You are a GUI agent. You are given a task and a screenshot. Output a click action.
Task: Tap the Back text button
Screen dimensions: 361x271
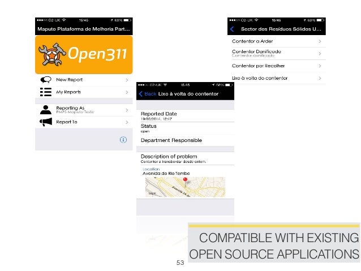(x=151, y=94)
